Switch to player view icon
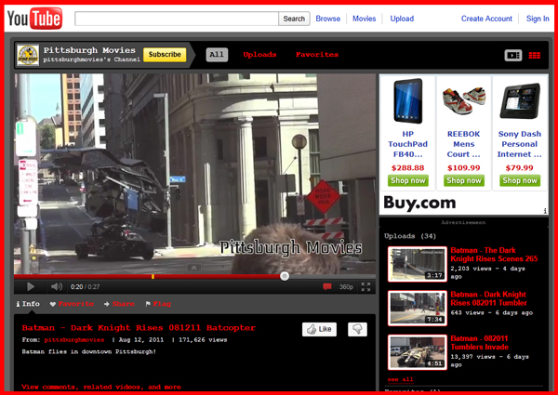The height and width of the screenshot is (395, 558). pos(513,55)
